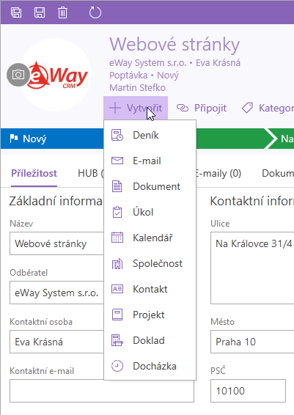Choose Doklad from the create menu
This screenshot has height=415, width=294.
(150, 341)
